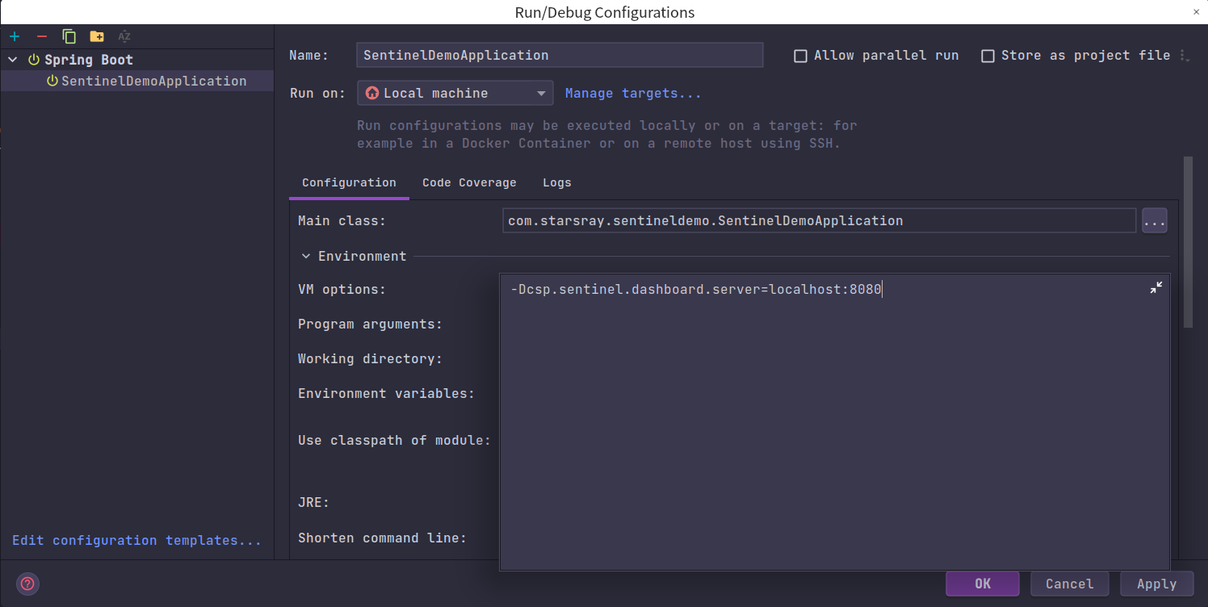Click the Save to New Folder icon

97,36
